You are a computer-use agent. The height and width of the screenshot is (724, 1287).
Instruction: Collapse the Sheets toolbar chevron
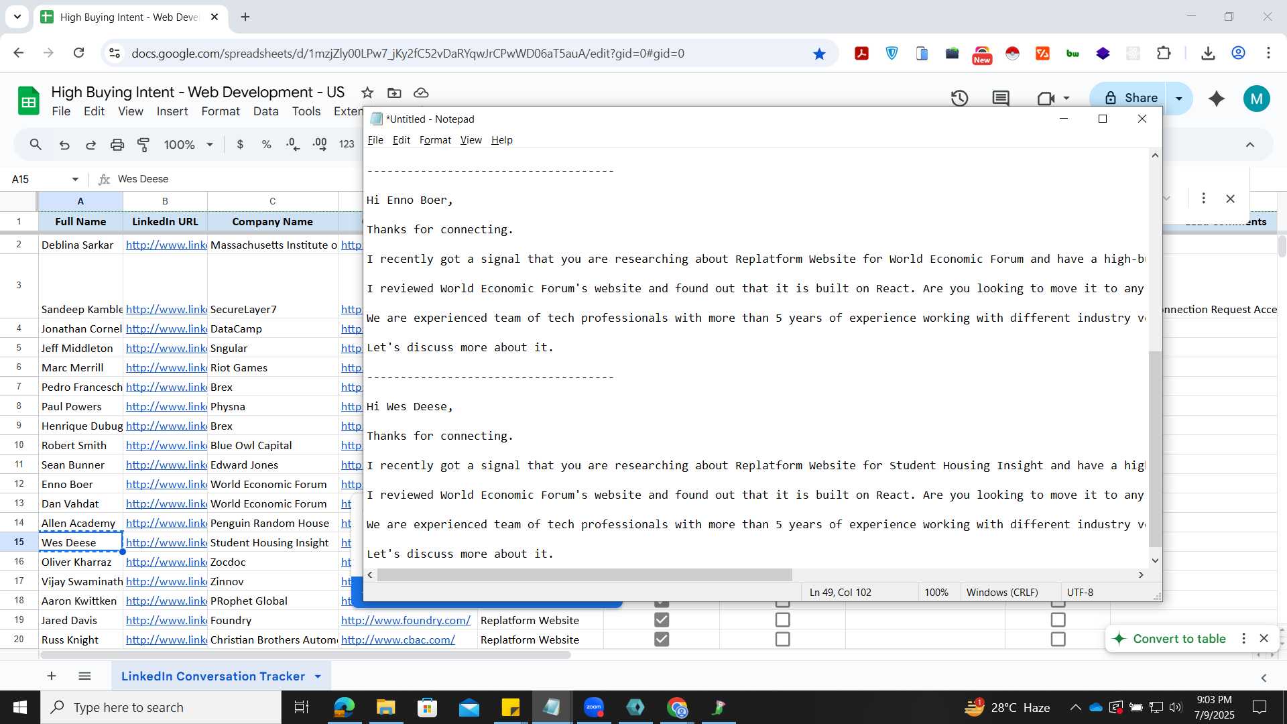click(1249, 144)
